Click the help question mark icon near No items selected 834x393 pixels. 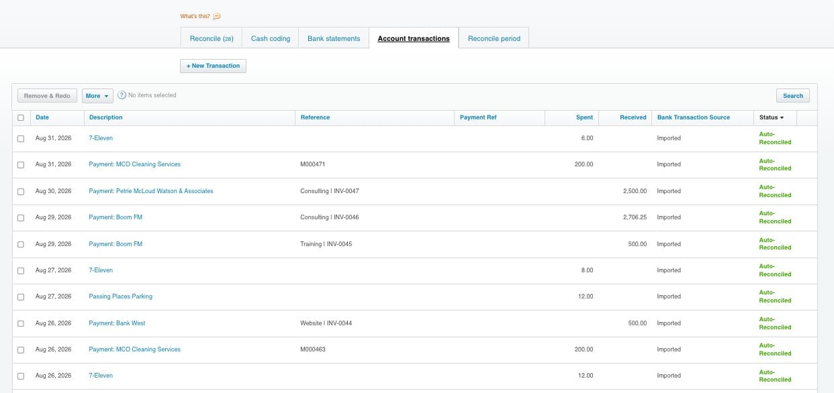122,95
